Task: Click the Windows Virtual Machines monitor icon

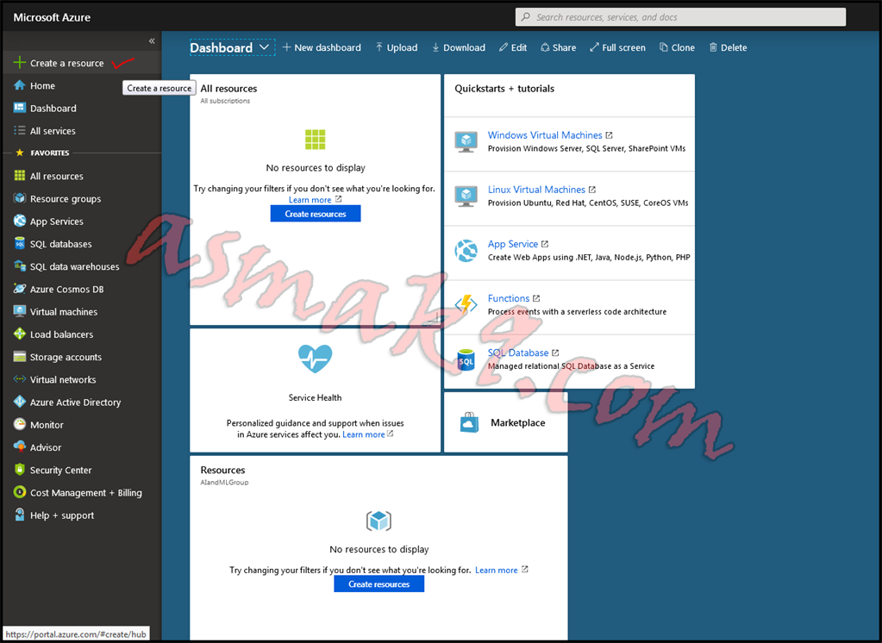Action: 466,141
